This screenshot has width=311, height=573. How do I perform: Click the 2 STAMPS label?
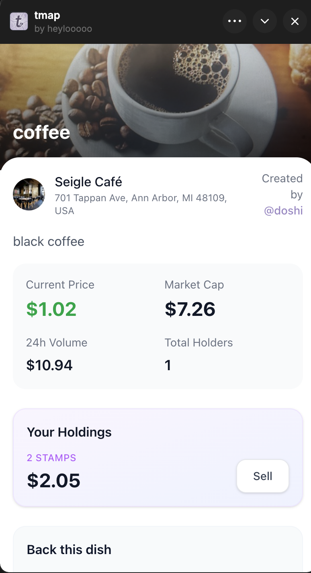point(51,458)
